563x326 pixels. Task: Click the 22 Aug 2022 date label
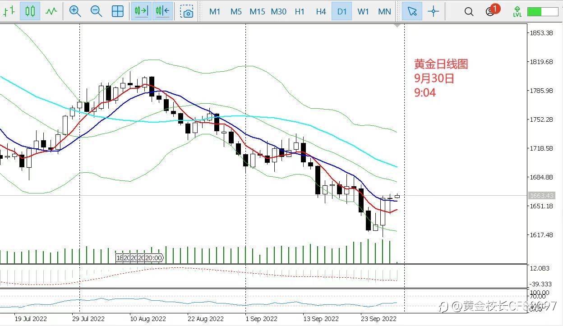[x=206, y=319]
